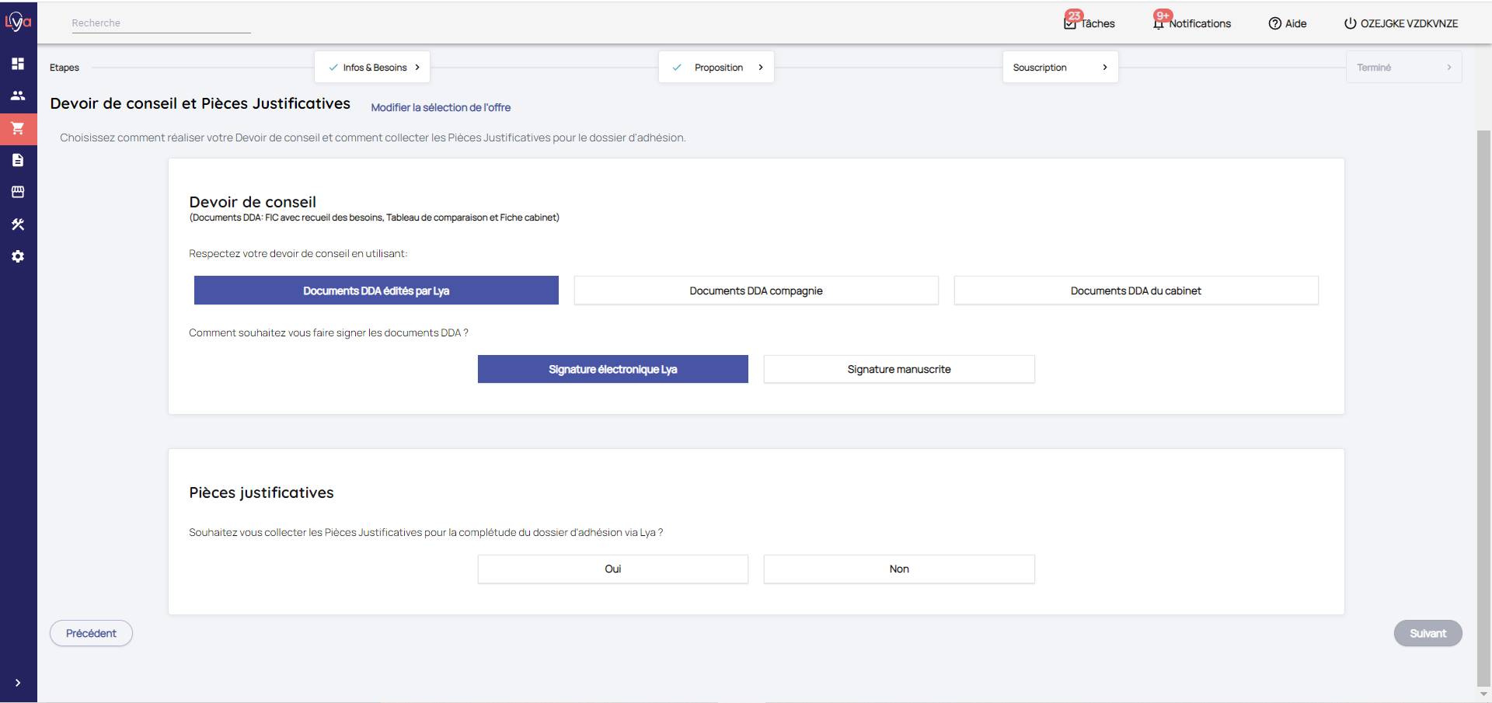Image resolution: width=1492 pixels, height=703 pixels.
Task: Open the Souscription step
Action: (x=1059, y=68)
